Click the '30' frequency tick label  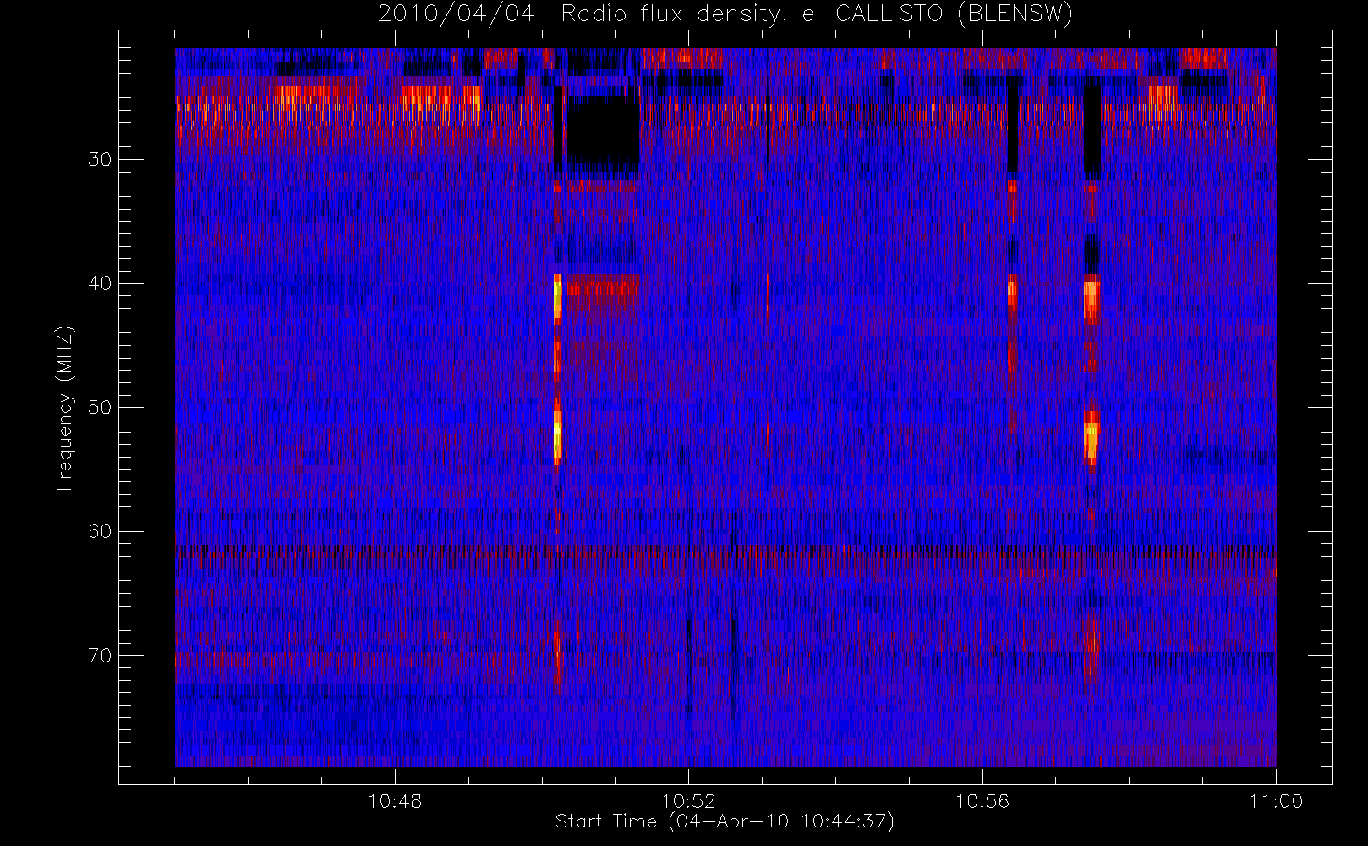click(100, 160)
